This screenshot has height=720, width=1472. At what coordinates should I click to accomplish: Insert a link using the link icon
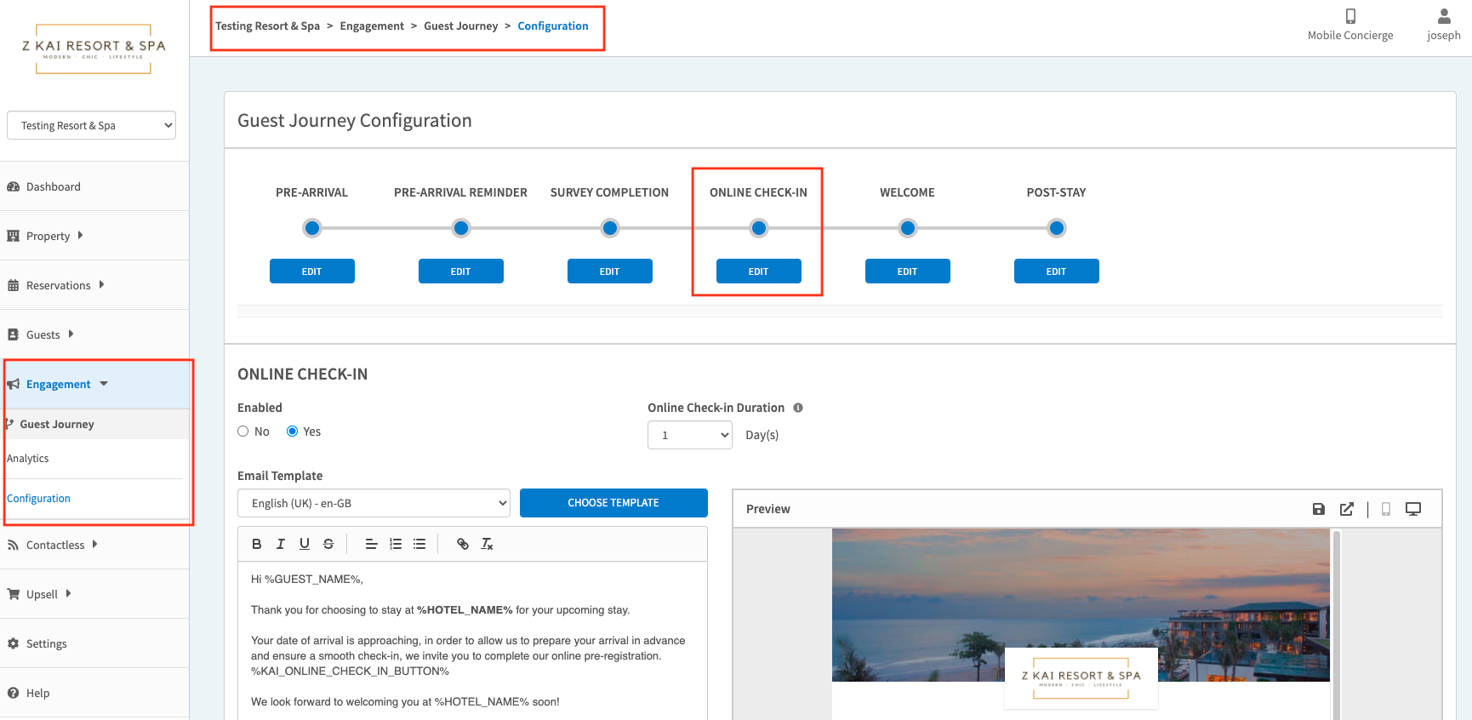click(463, 544)
